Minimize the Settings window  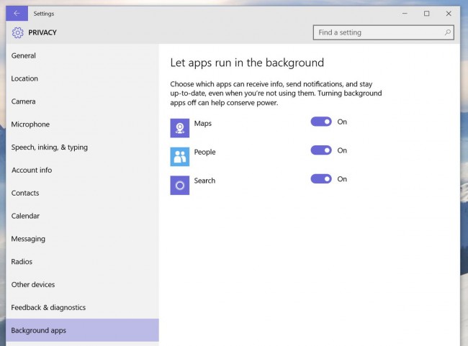405,14
